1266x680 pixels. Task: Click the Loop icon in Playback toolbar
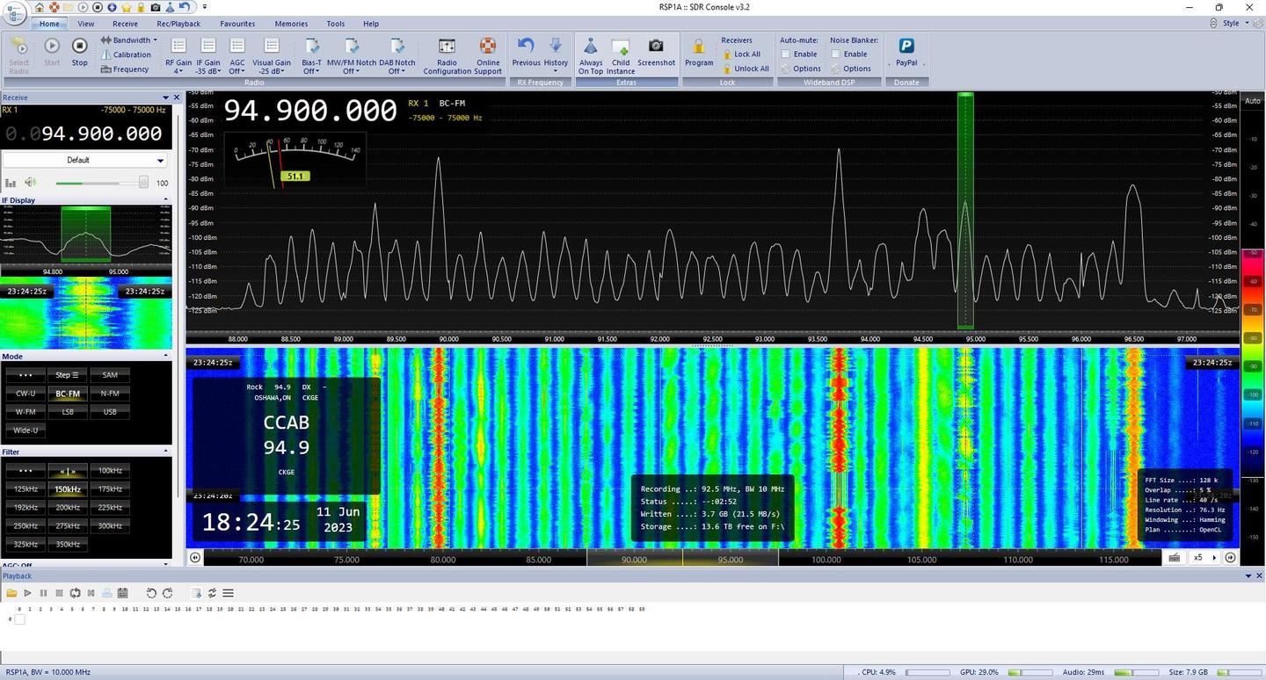(75, 593)
